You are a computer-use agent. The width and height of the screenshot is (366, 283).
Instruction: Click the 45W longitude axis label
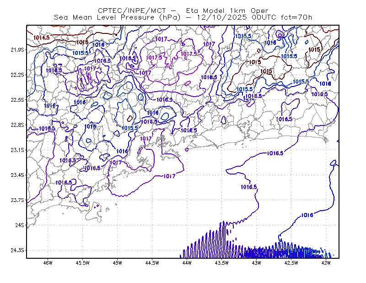tap(118, 263)
